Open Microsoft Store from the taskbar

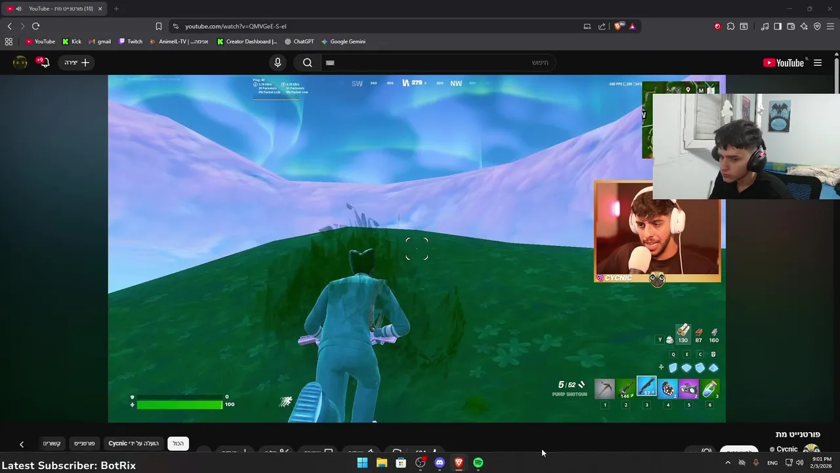[401, 462]
